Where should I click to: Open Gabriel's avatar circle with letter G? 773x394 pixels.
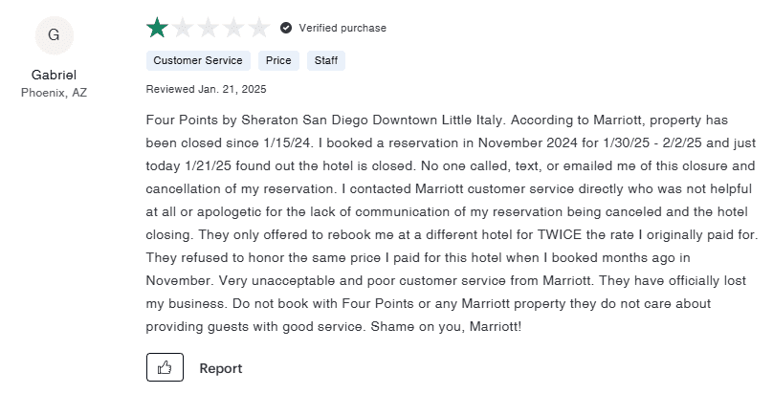coord(54,35)
